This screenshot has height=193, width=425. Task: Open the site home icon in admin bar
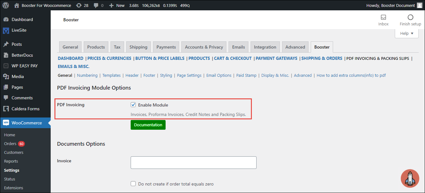point(16,5)
